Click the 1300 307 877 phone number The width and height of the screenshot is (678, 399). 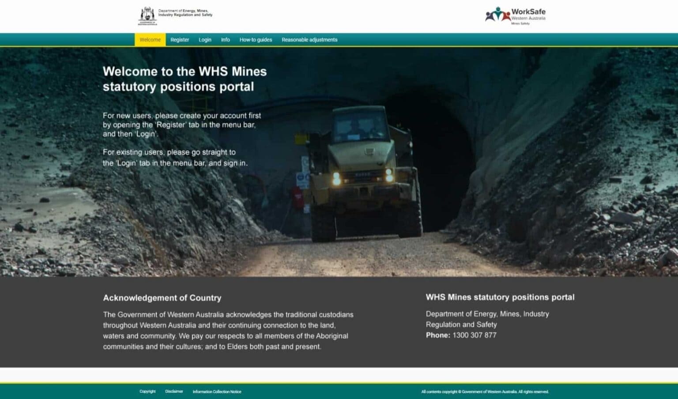tap(474, 335)
